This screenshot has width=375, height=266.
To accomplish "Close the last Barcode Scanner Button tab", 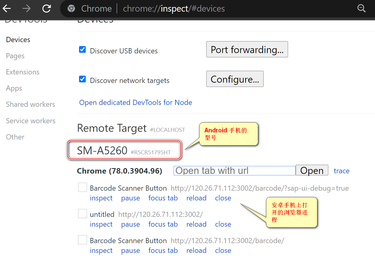I will coord(223,250).
